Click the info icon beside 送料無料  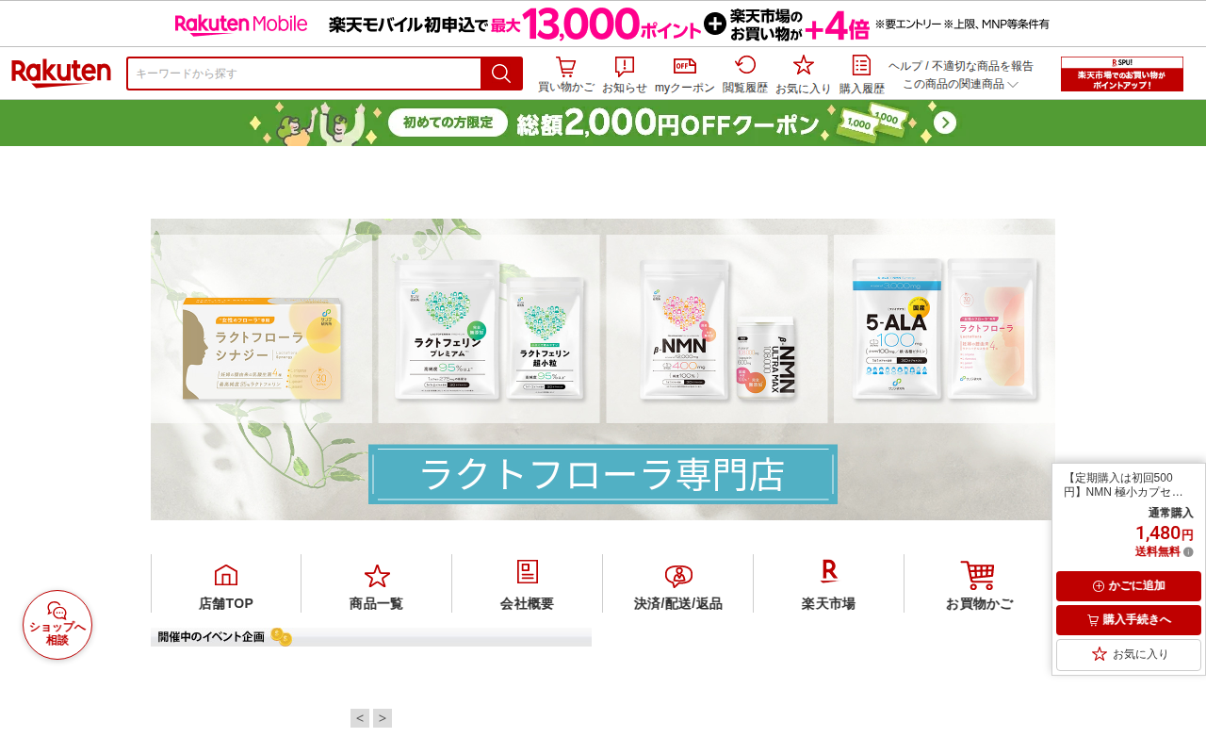1188,552
